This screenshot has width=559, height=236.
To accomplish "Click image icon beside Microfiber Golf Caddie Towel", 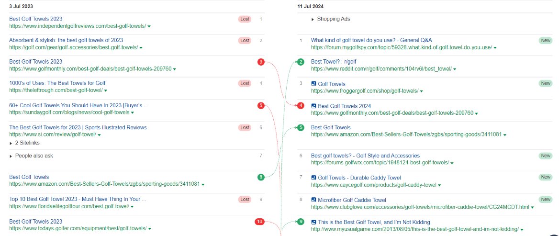I will 314,200.
